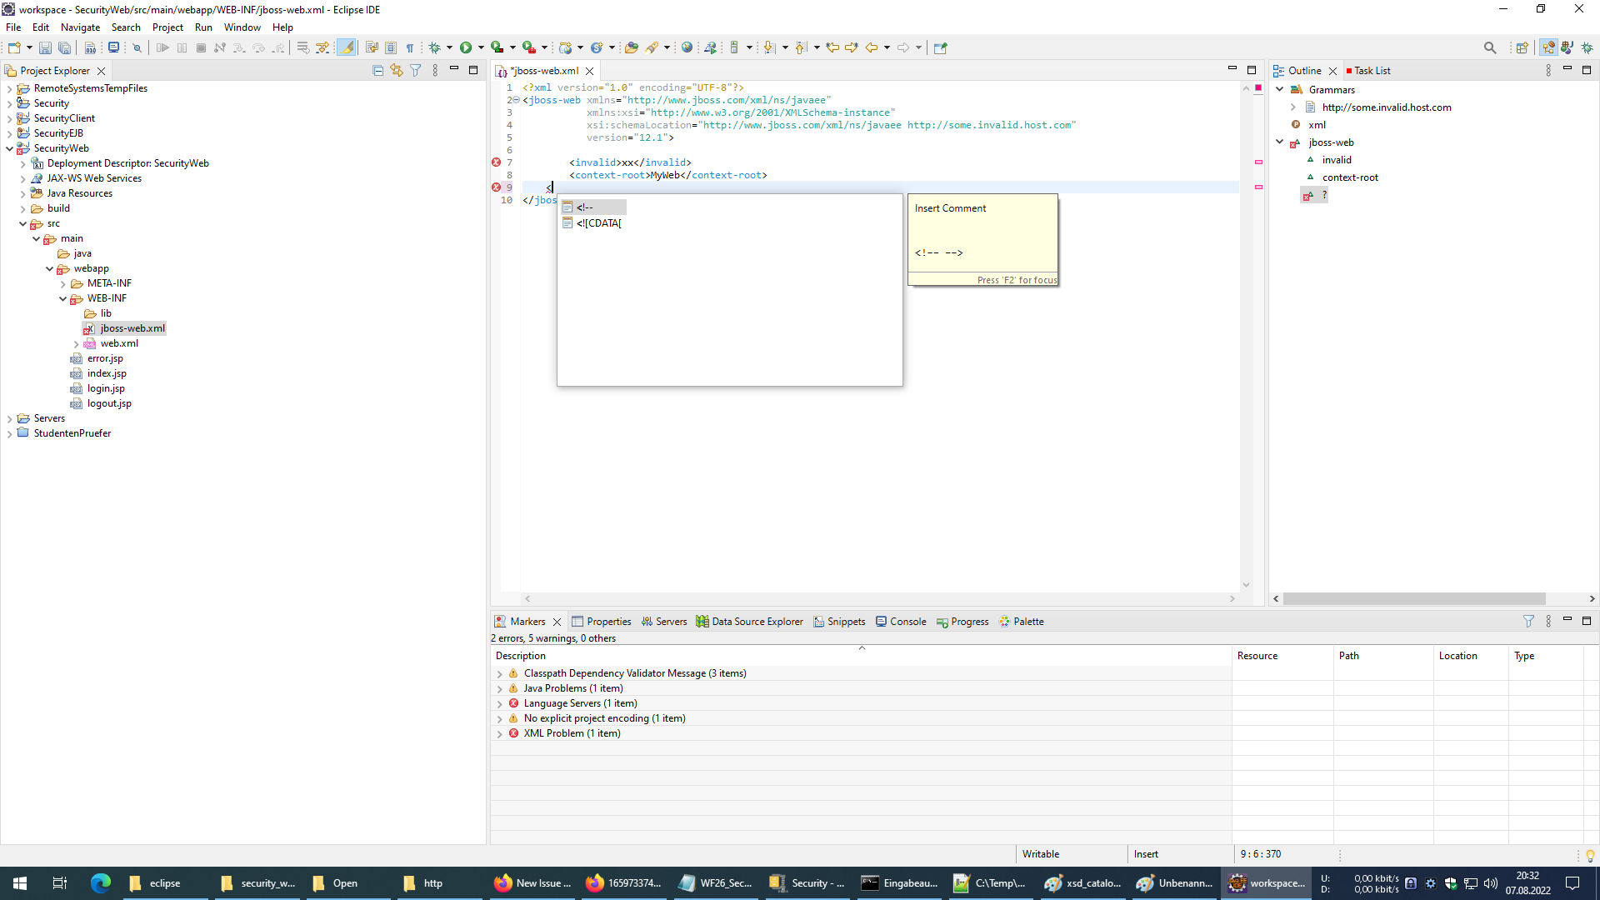1600x900 pixels.
Task: Switch to the Task List tab
Action: [1367, 71]
